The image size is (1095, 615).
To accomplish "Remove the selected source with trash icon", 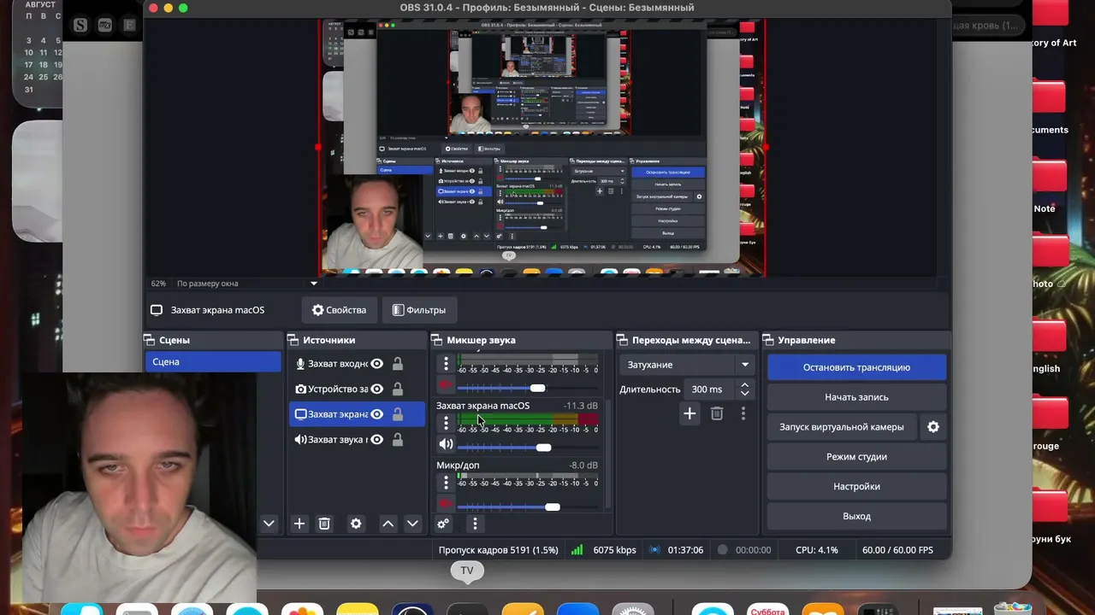I will pos(324,524).
